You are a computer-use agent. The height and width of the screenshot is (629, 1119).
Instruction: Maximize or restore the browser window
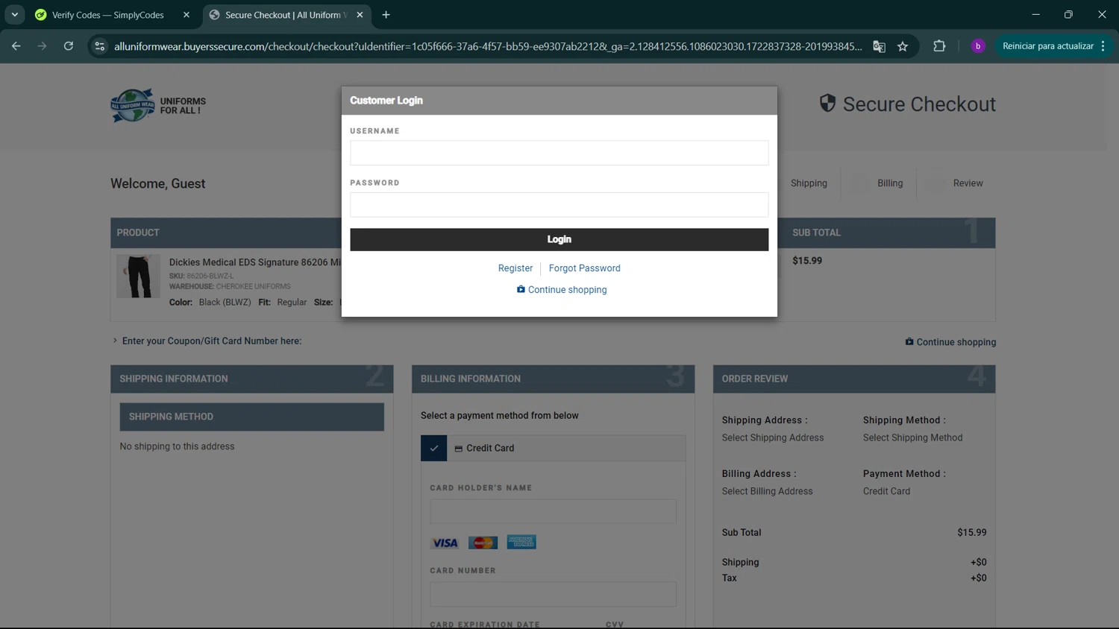point(1068,15)
